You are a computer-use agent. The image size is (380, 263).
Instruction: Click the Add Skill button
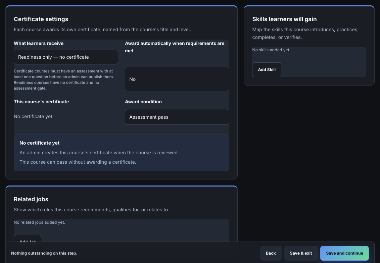pos(267,70)
